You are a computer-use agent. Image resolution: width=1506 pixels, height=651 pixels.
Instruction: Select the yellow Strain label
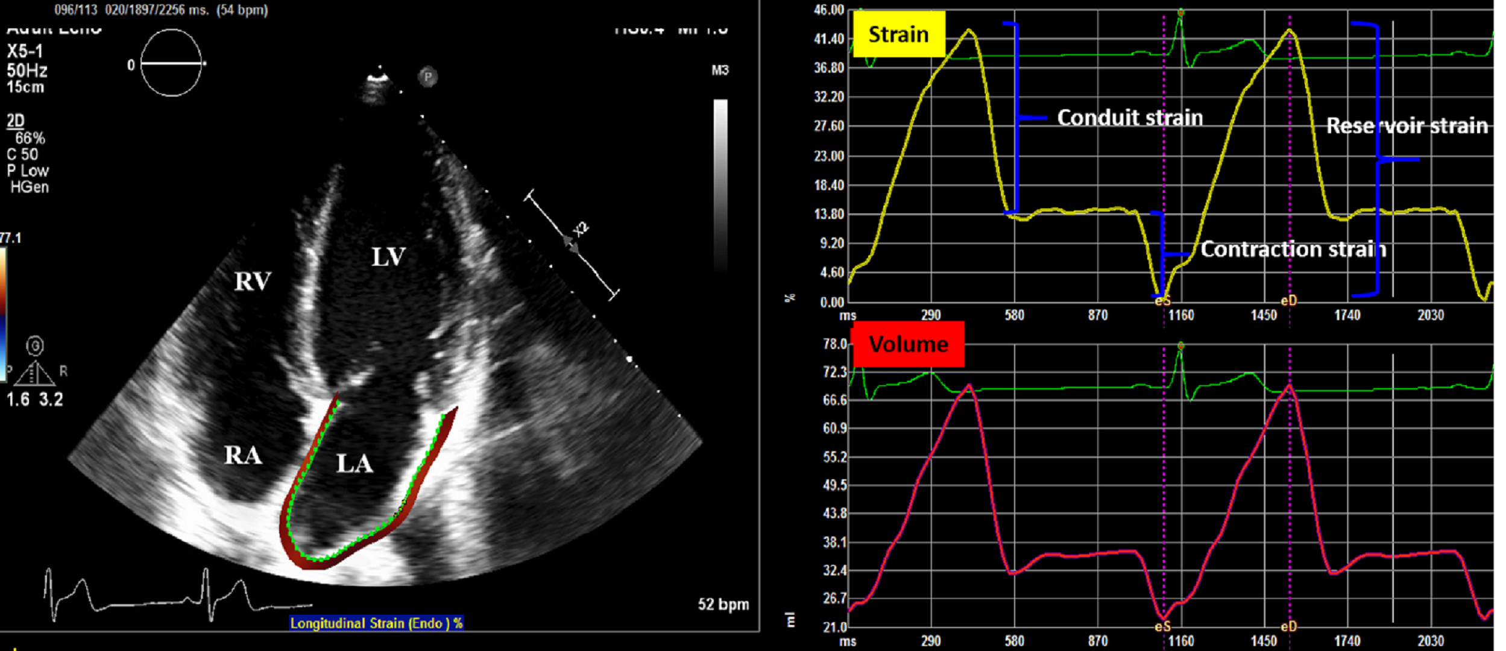(898, 34)
